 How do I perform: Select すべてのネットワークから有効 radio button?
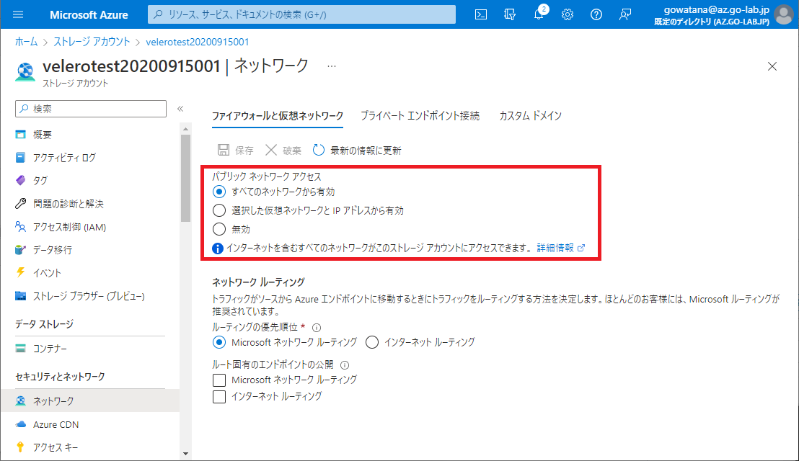(x=219, y=192)
